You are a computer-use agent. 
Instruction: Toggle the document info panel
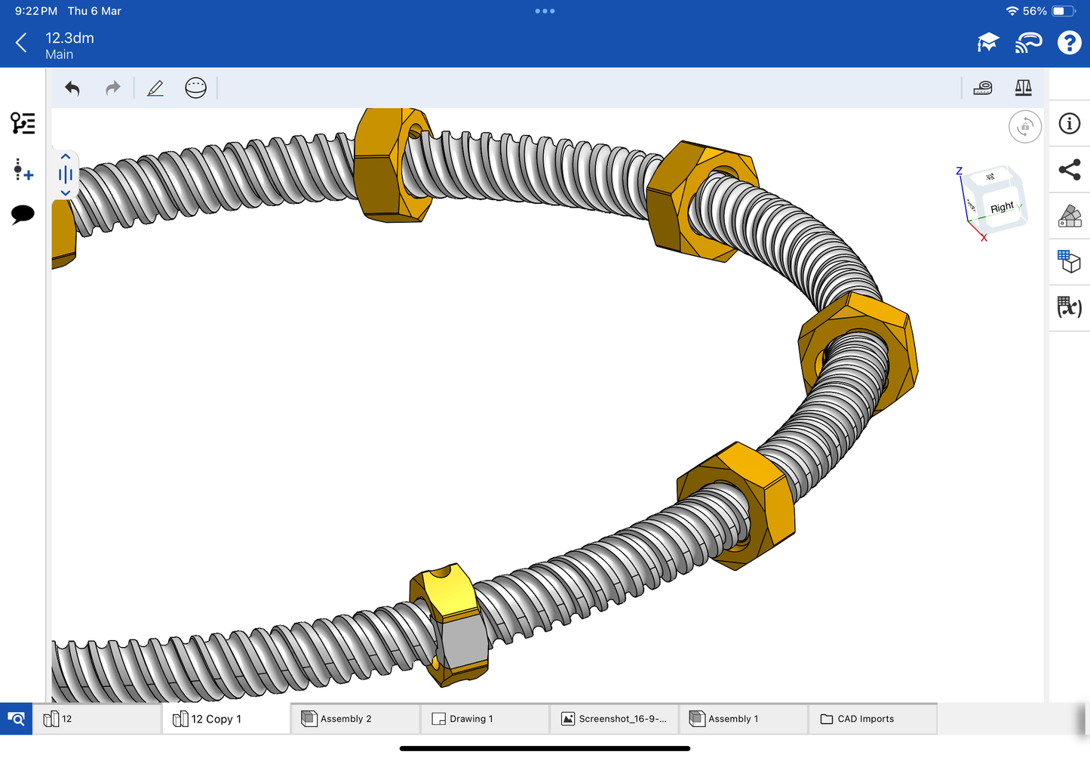1069,124
